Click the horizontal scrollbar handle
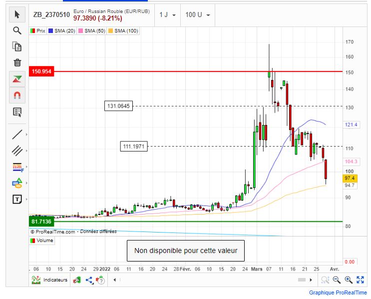The image size is (371, 299). click(x=302, y=280)
